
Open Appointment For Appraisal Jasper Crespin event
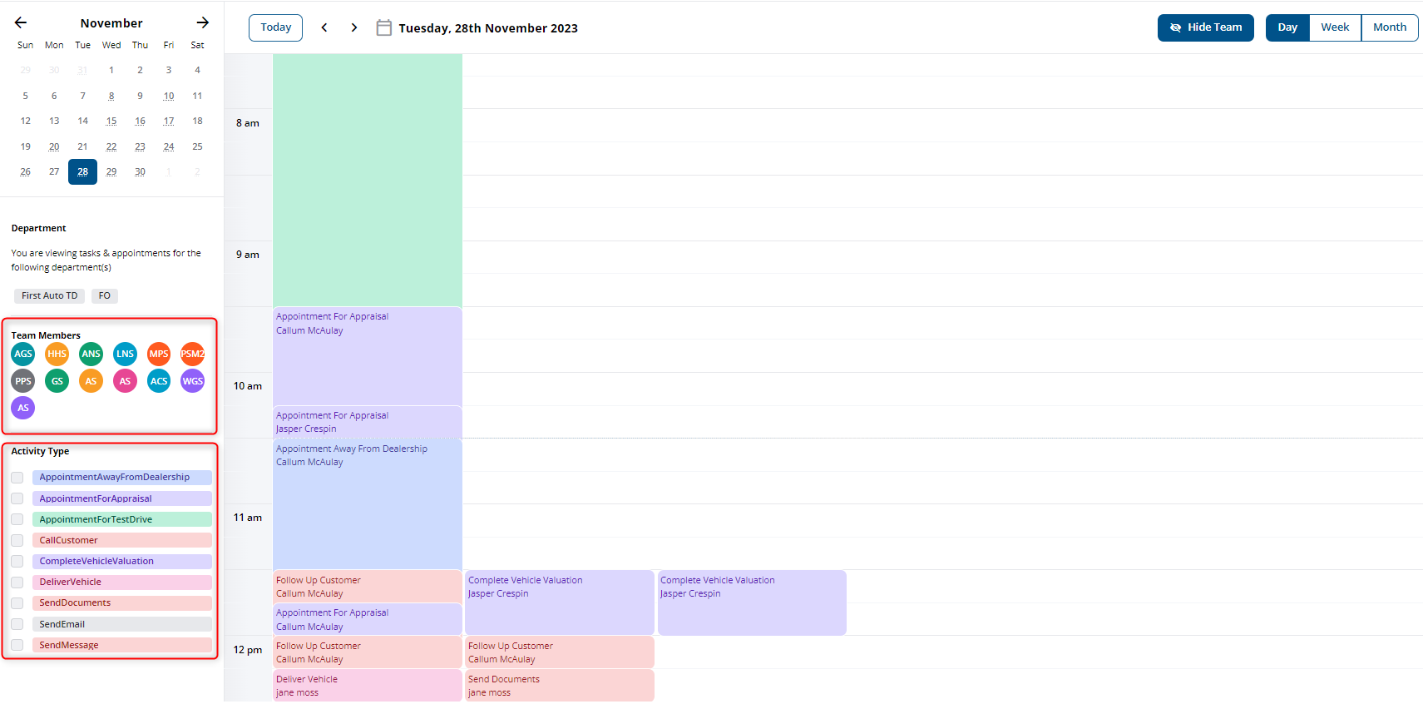[368, 422]
